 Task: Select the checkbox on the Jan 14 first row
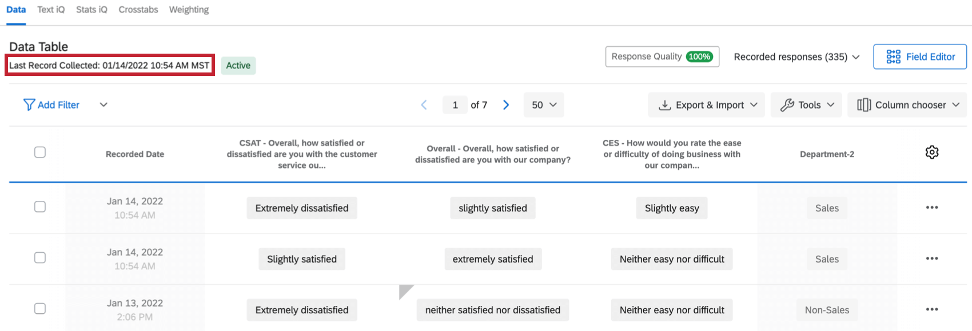coord(40,207)
